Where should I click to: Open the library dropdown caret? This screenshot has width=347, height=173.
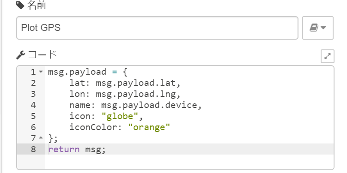coord(323,28)
